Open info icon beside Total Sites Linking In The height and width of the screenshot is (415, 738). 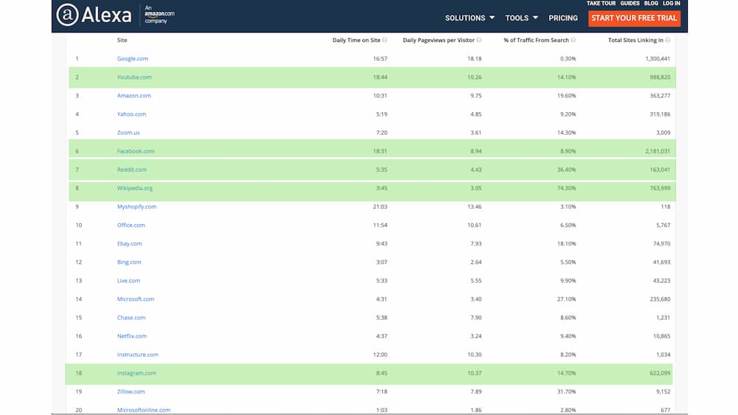[x=667, y=40]
